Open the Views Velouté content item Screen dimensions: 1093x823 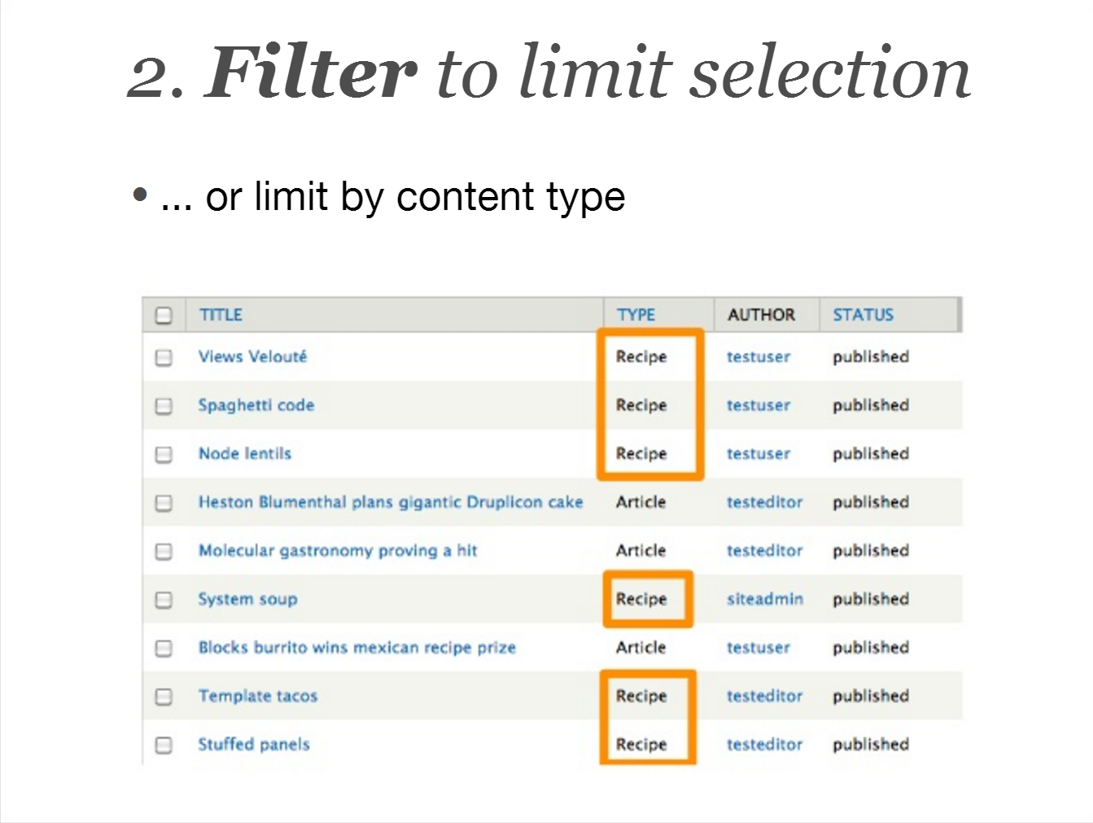[x=252, y=357]
